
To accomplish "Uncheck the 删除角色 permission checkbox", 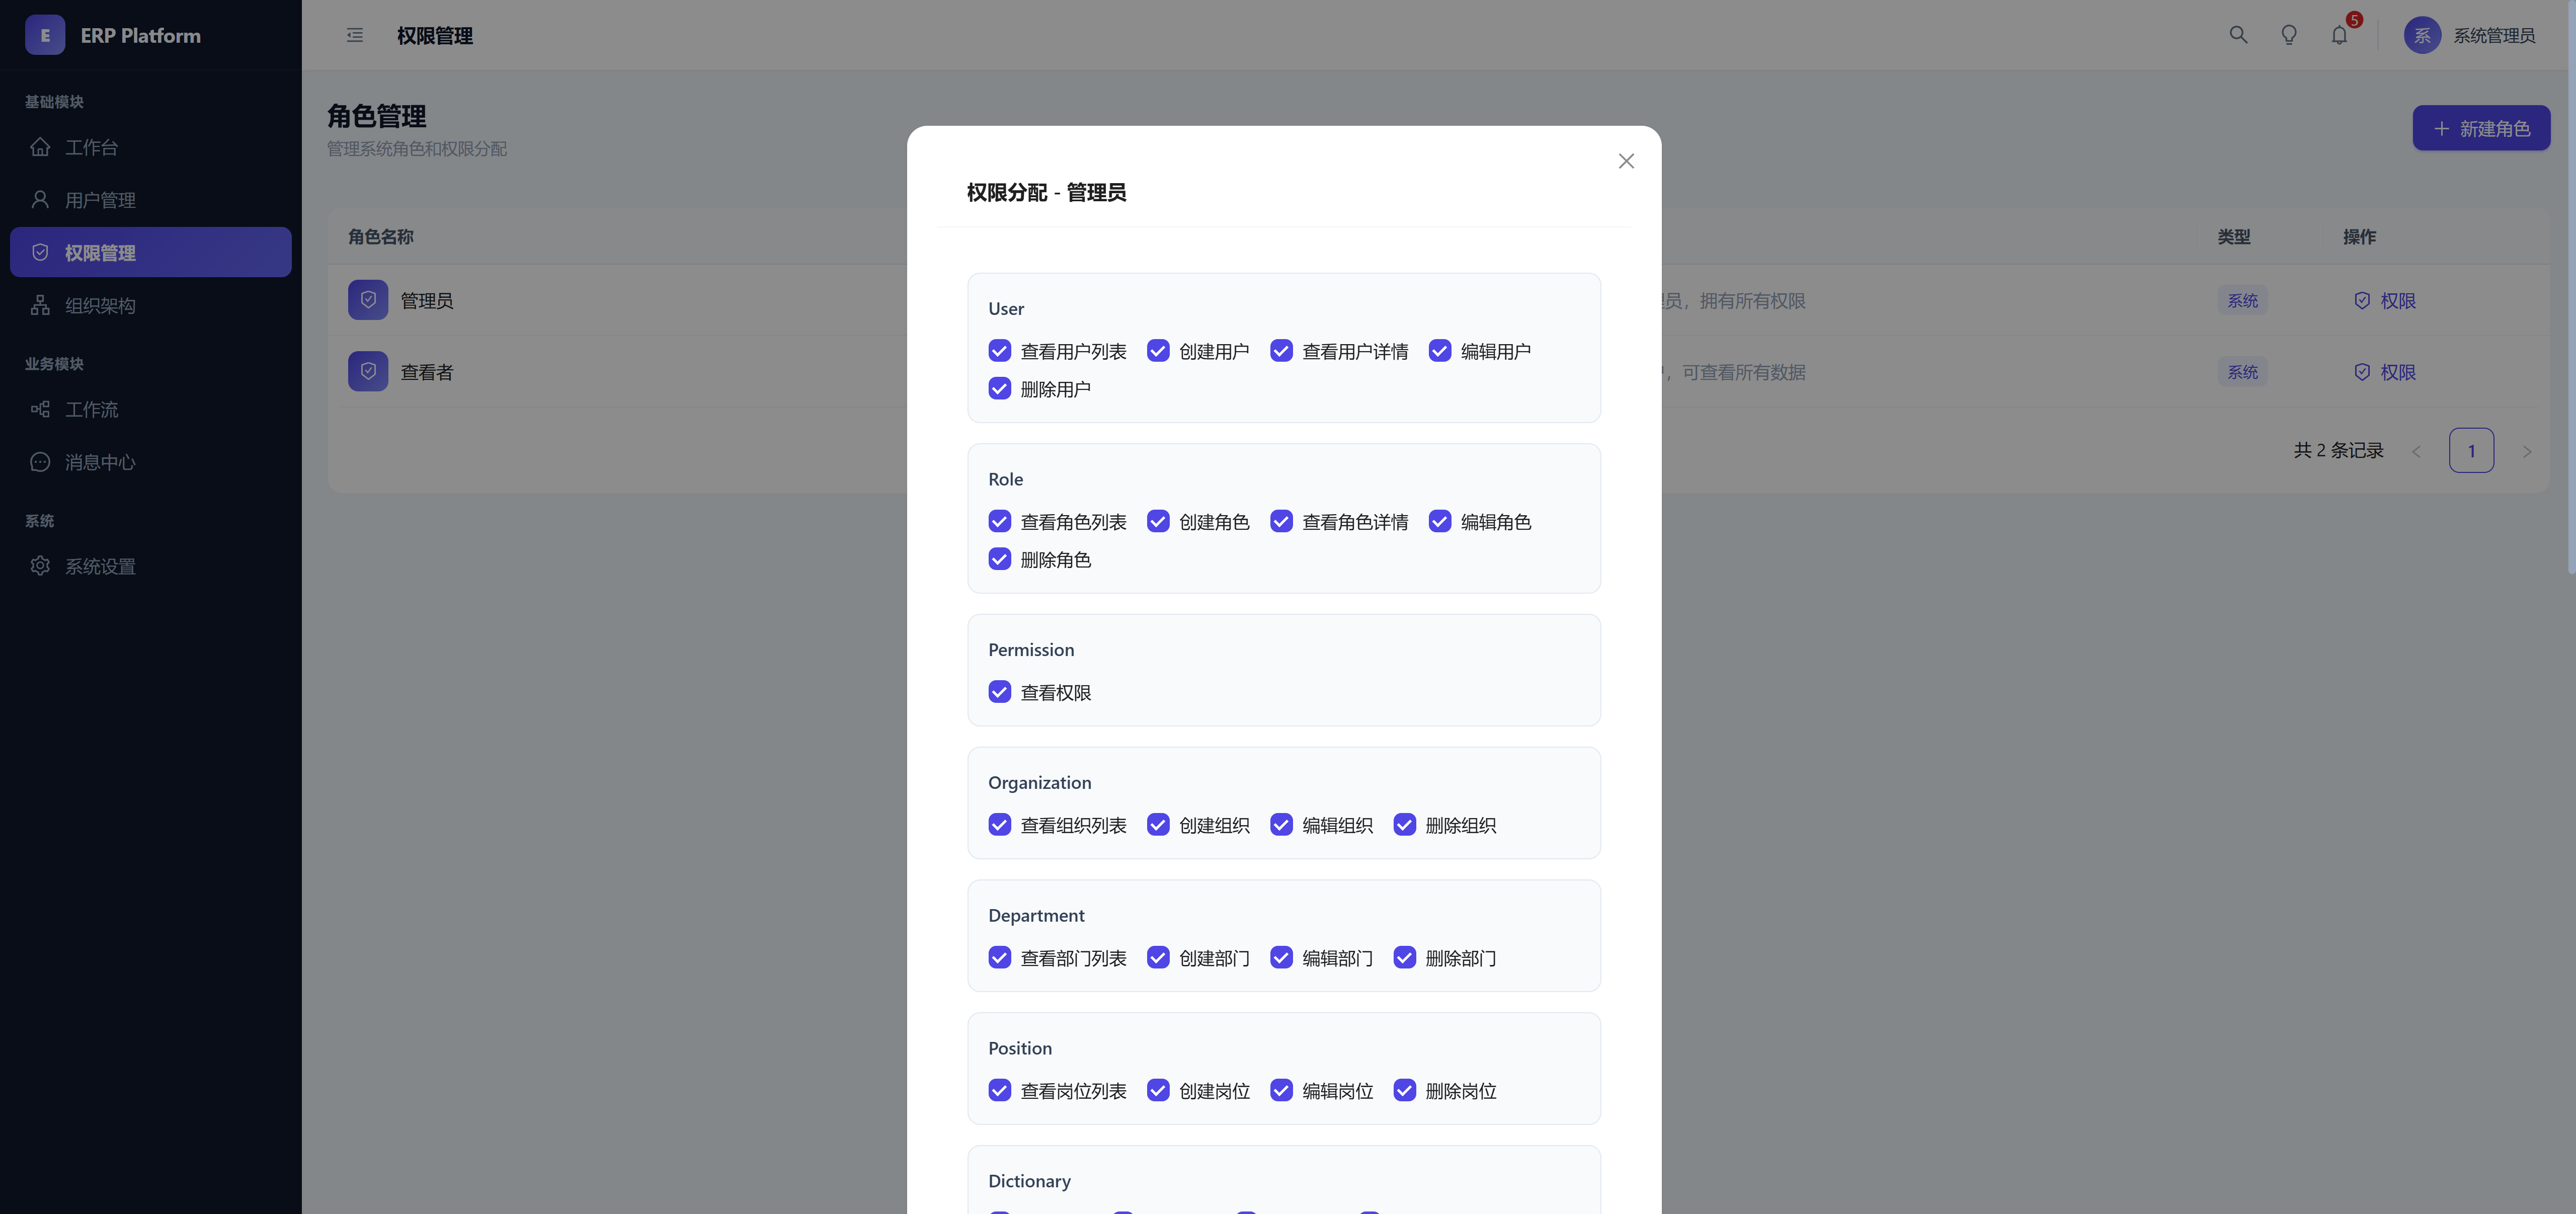I will tap(999, 559).
